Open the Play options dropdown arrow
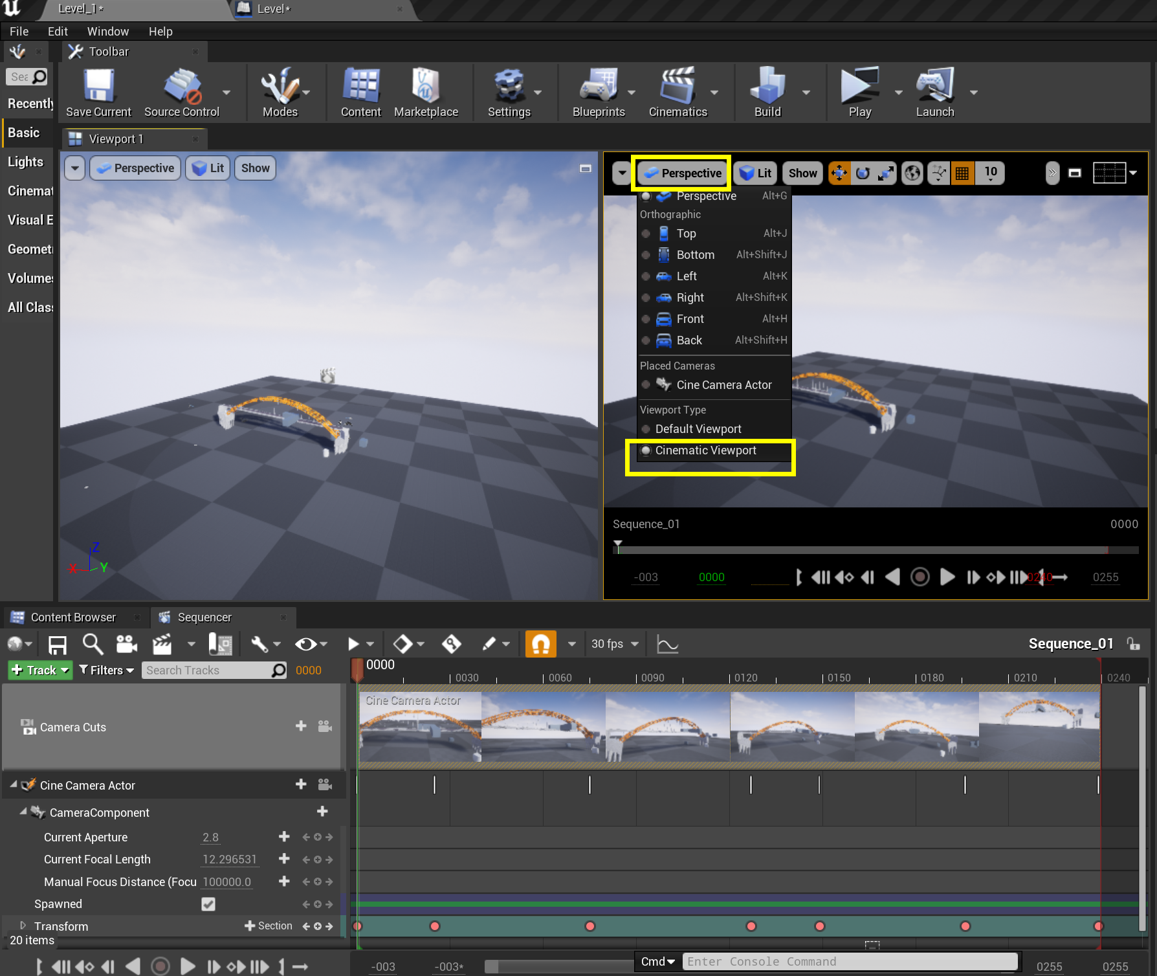1157x976 pixels. click(898, 93)
